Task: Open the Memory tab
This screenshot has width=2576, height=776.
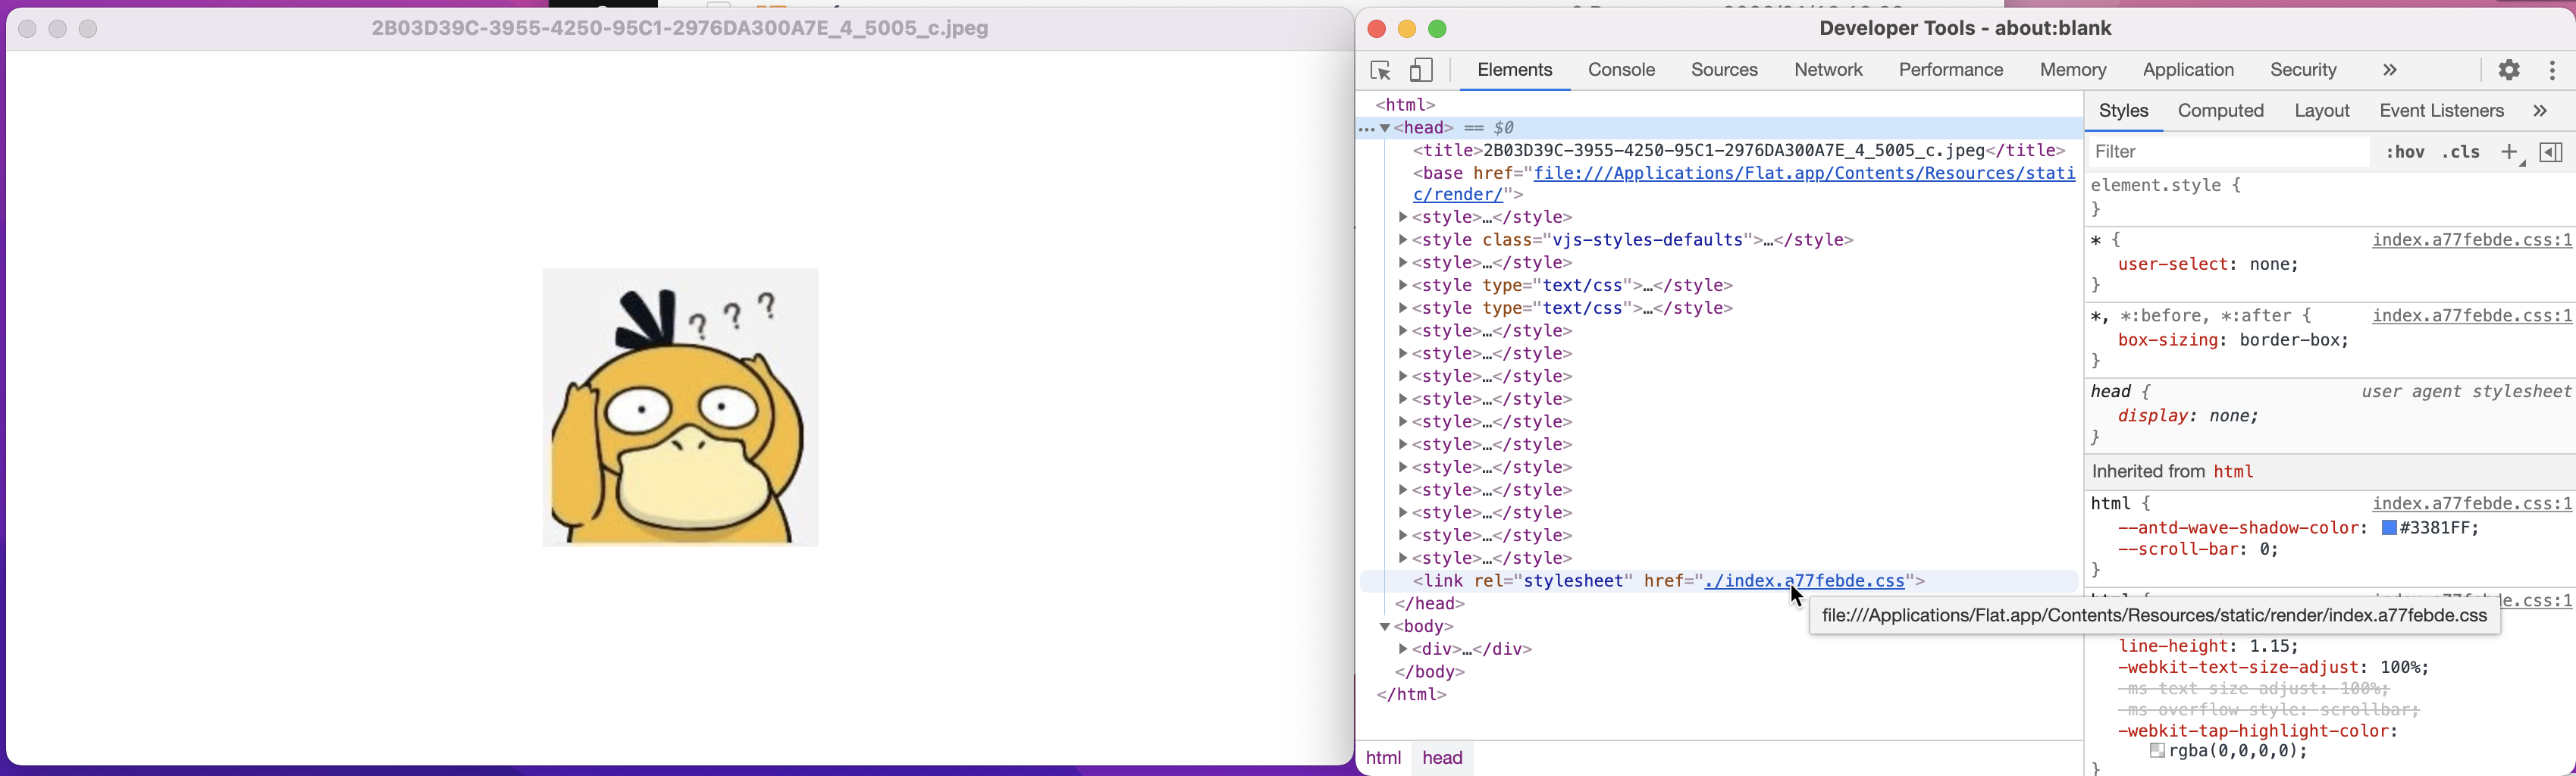Action: pyautogui.click(x=2073, y=70)
